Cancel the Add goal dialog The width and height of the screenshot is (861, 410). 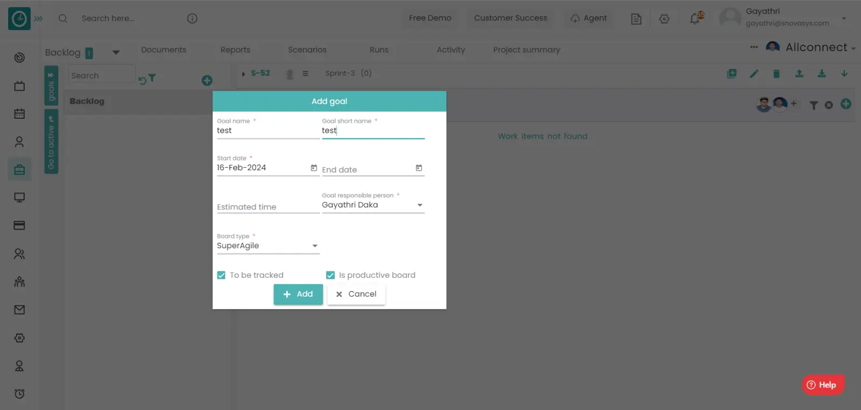356,294
